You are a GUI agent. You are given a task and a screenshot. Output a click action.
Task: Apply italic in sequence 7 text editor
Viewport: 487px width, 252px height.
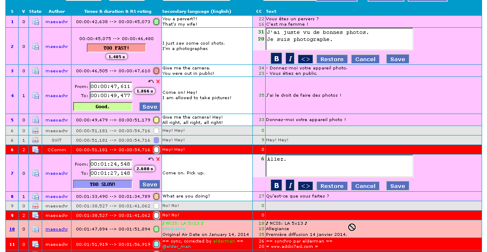290,186
